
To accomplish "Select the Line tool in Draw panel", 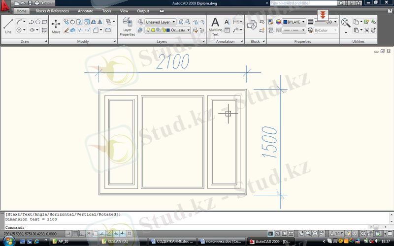I will tap(8, 26).
